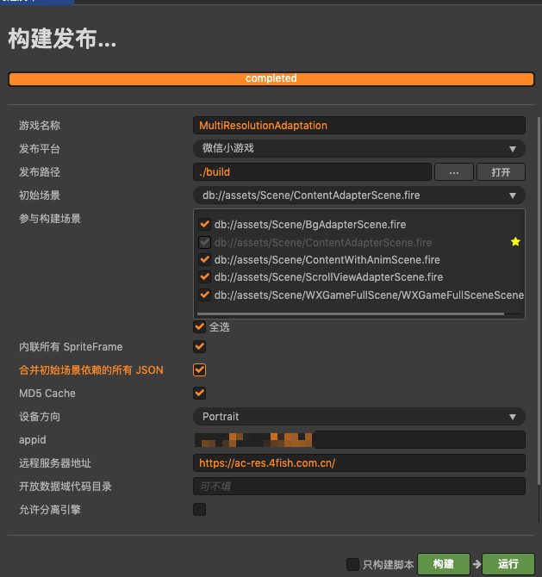Click the 发布路径 ./build input field

point(312,172)
